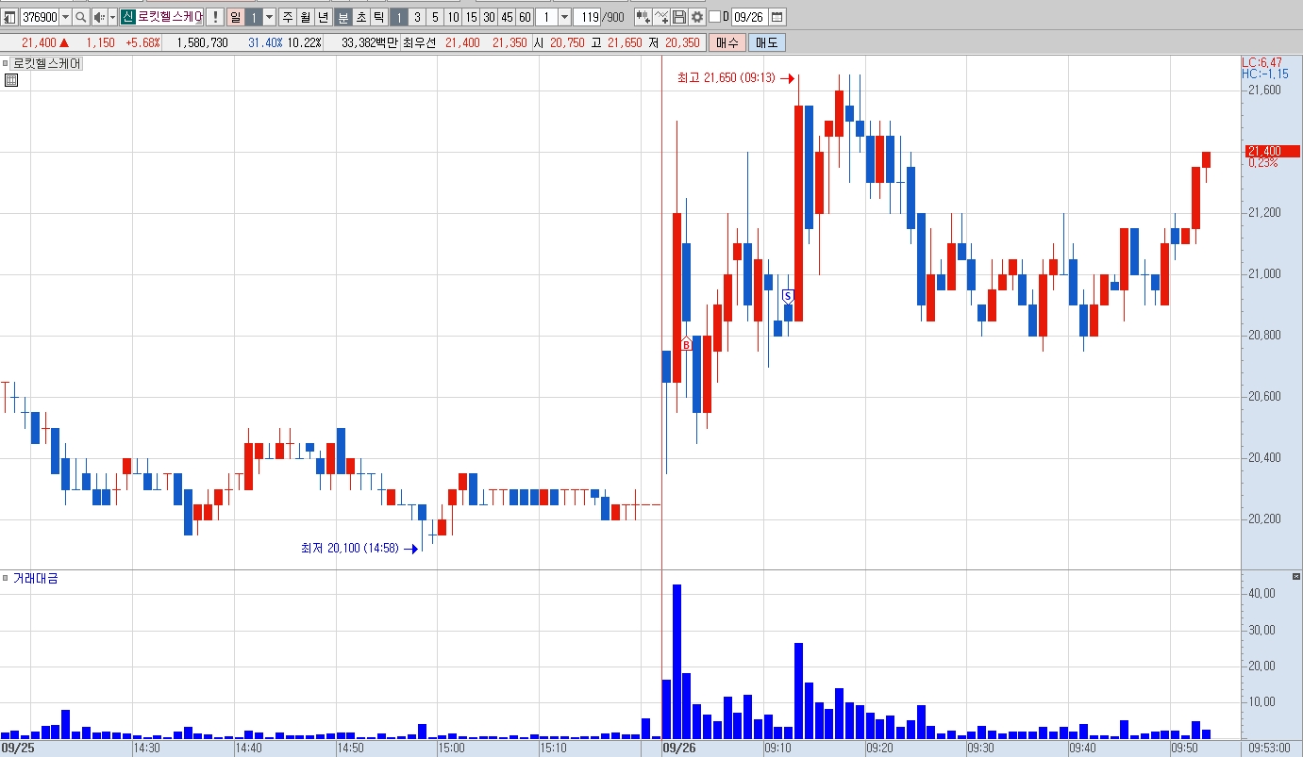This screenshot has width=1303, height=757.
Task: Open the calendar date picker icon
Action: tap(777, 17)
